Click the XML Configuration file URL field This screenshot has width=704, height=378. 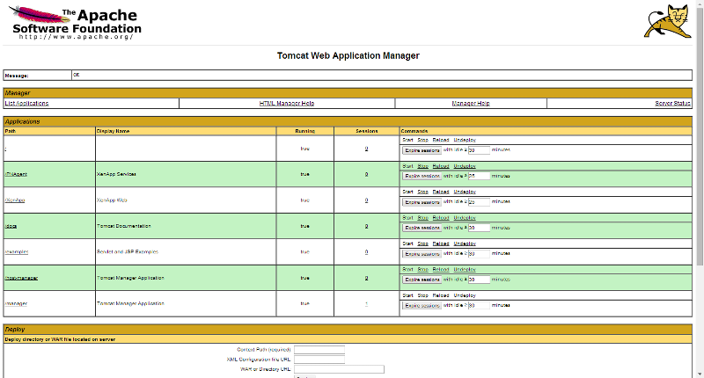(319, 360)
